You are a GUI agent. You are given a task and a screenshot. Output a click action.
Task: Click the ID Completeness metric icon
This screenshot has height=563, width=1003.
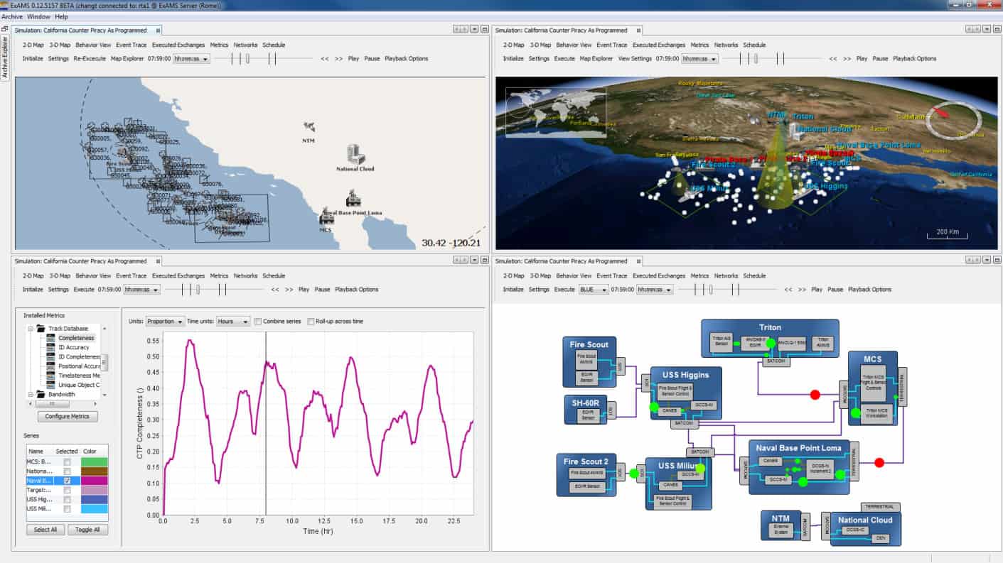51,356
